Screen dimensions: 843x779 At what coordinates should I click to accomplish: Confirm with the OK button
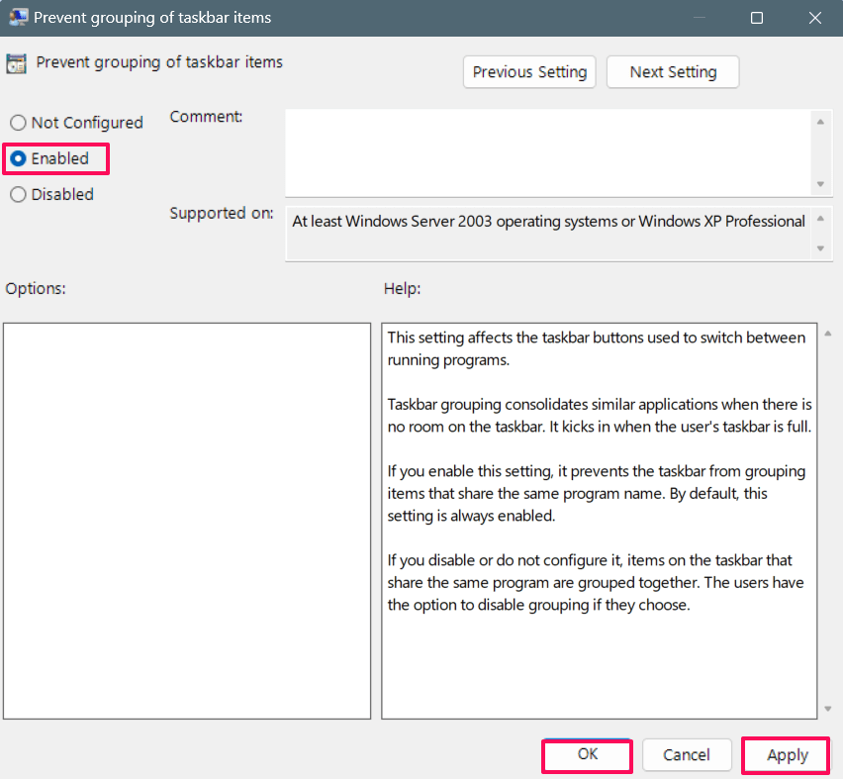tap(587, 755)
